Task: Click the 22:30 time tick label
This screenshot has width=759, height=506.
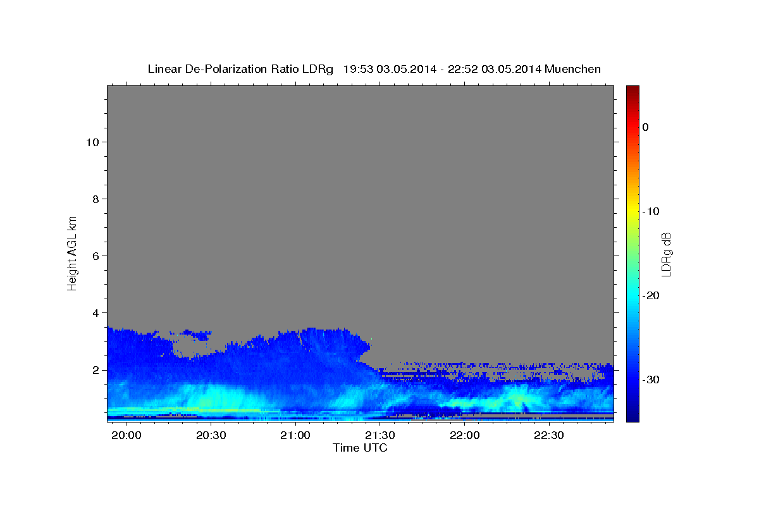Action: (x=548, y=436)
